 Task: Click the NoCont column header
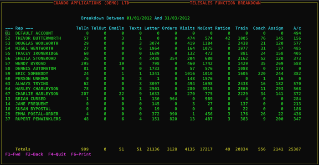[205, 28]
